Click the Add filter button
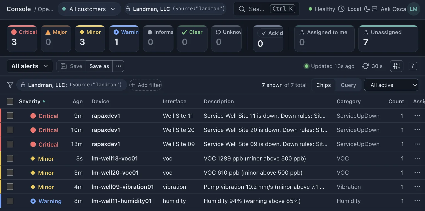The width and height of the screenshot is (425, 211). click(x=145, y=85)
